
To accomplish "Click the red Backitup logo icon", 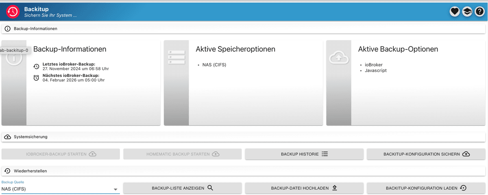I will click(x=13, y=12).
